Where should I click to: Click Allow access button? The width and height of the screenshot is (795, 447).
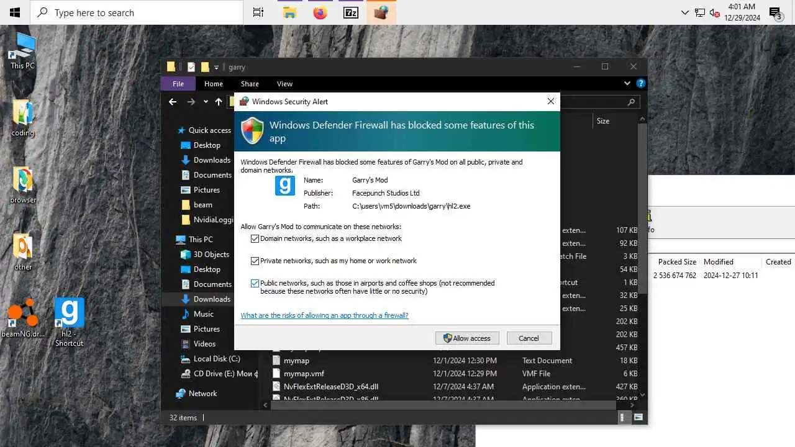(x=467, y=338)
